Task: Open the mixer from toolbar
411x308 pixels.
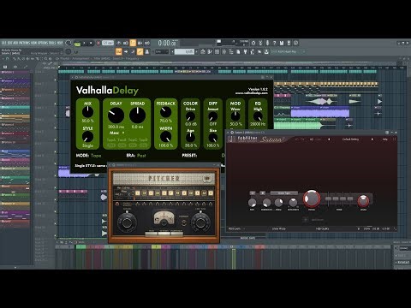Action: tap(224, 51)
